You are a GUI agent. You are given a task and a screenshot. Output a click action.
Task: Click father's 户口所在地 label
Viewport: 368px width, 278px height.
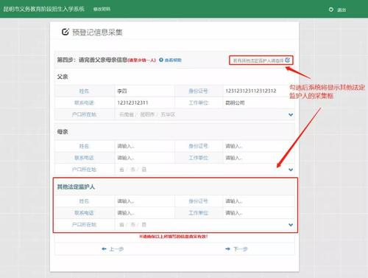tap(84, 114)
